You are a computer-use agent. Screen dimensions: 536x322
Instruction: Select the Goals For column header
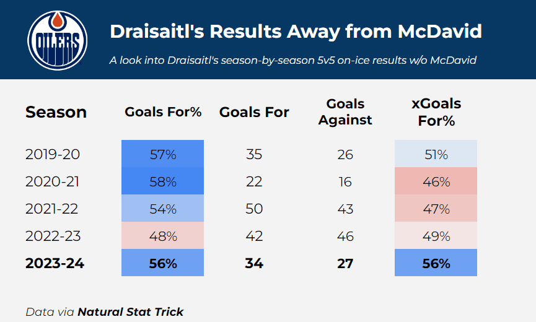[x=254, y=112]
